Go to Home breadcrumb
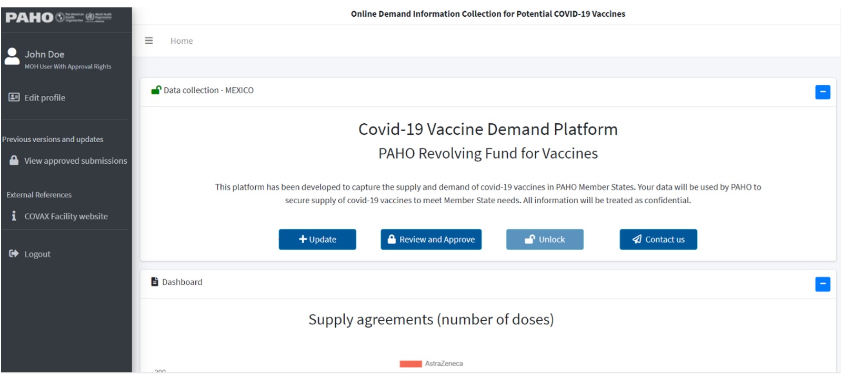Viewport: 842px width, 376px height. [182, 41]
